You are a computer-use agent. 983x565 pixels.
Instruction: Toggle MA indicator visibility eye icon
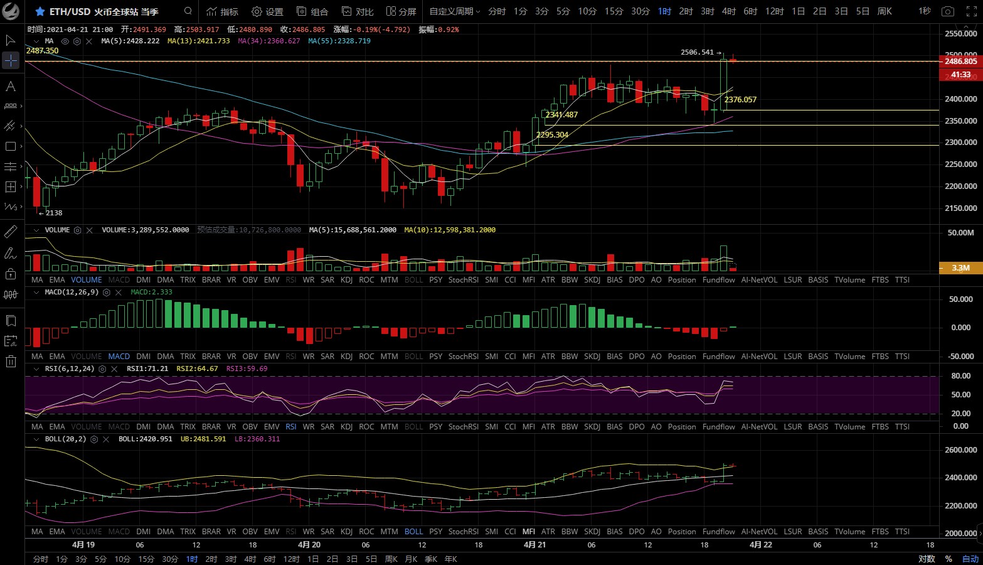point(65,41)
